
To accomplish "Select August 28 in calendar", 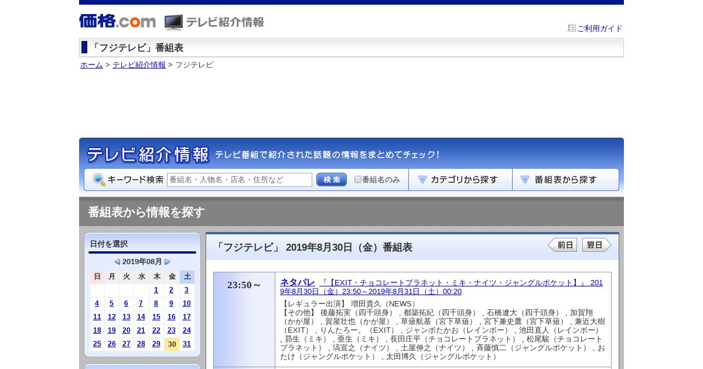I will pos(141,344).
